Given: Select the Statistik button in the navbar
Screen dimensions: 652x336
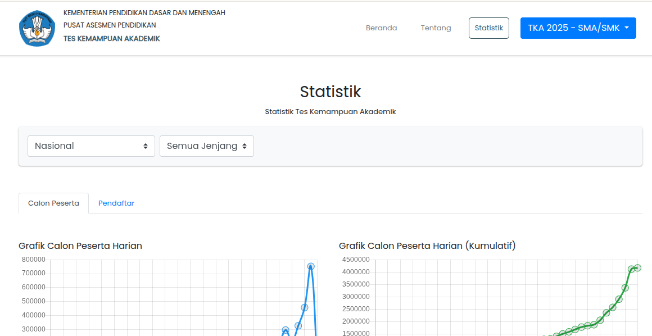Looking at the screenshot, I should pyautogui.click(x=489, y=28).
